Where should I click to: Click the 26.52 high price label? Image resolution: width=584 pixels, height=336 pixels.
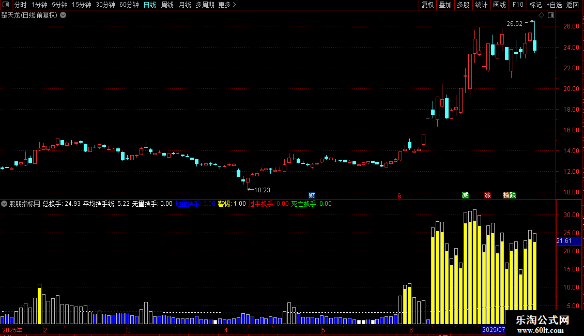tap(514, 24)
